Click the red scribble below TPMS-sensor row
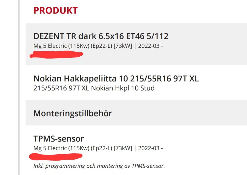247x175 pixels. pyautogui.click(x=56, y=156)
